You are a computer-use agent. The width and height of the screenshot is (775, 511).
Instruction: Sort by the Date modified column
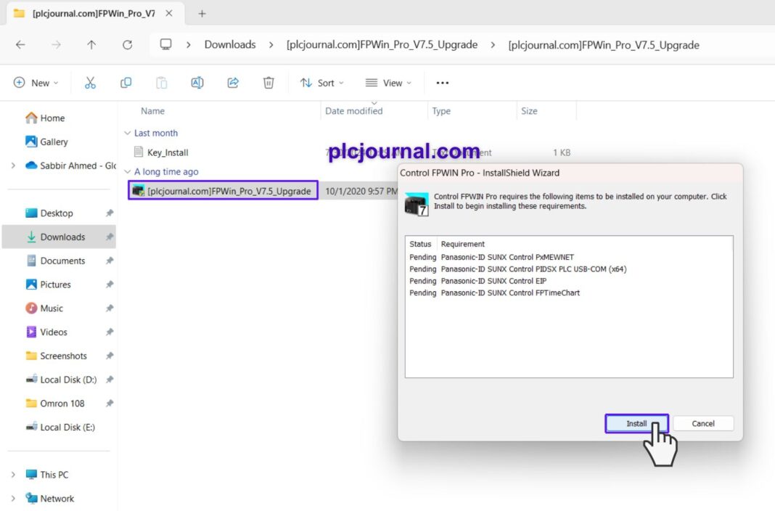354,111
